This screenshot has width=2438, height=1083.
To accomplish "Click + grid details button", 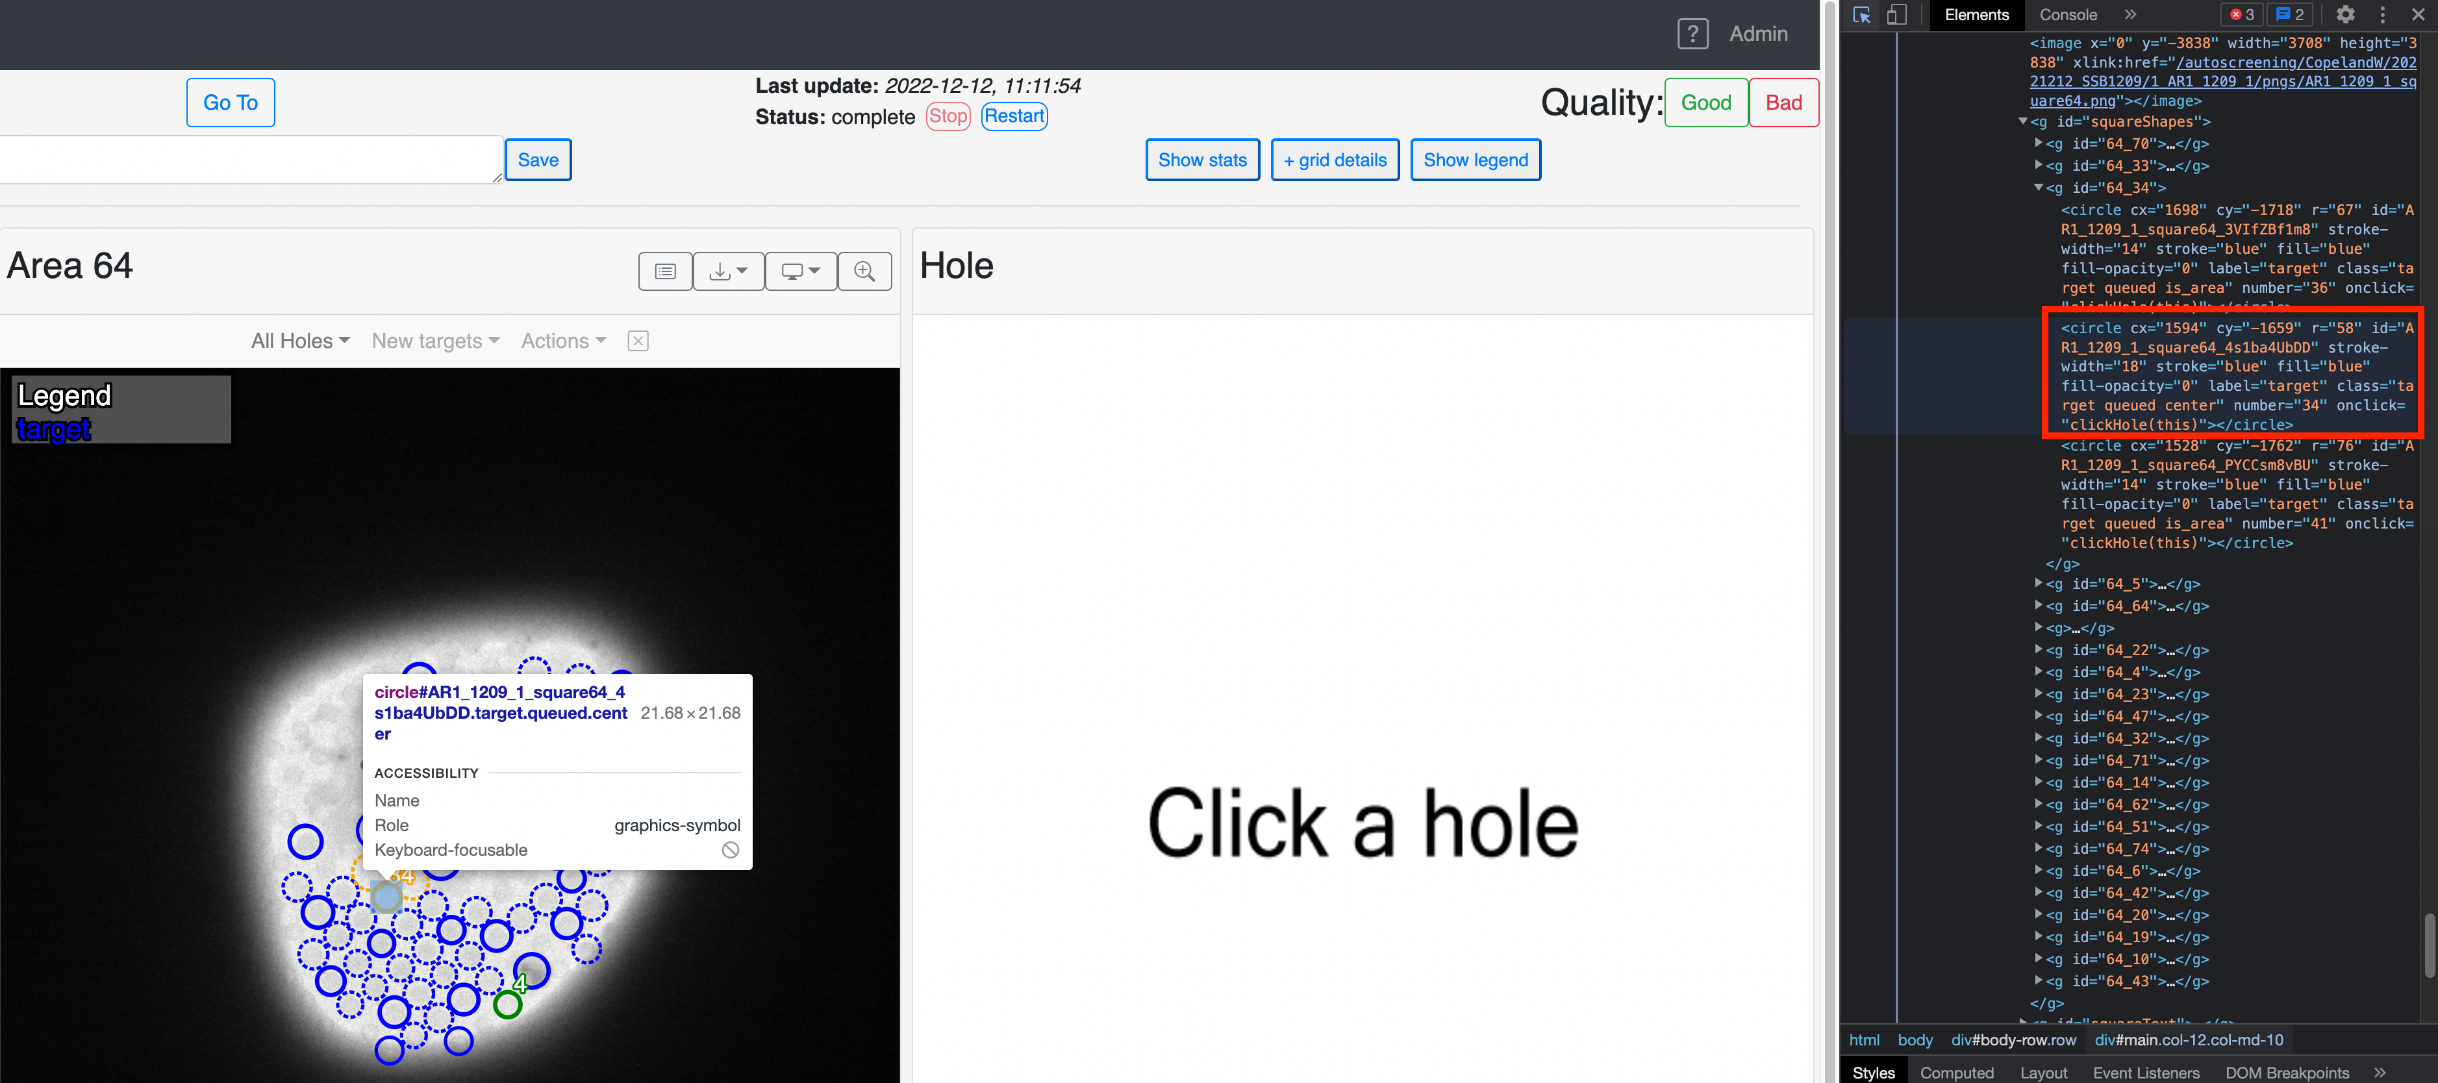I will [x=1335, y=160].
